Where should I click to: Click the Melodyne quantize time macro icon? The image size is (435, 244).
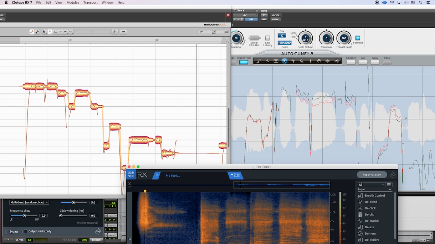tap(123, 32)
